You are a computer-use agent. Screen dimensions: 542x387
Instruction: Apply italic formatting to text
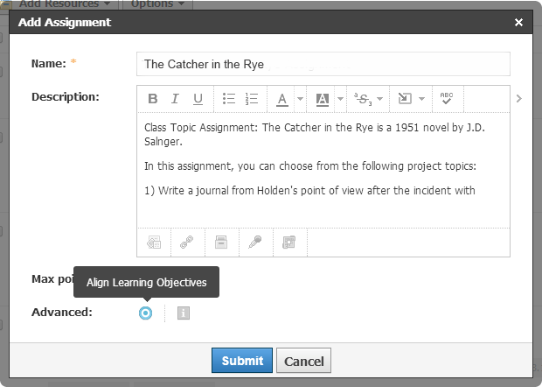pyautogui.click(x=175, y=99)
